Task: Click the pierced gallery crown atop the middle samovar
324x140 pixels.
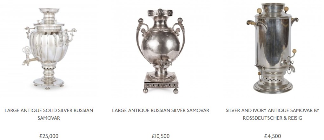Action: click(160, 13)
